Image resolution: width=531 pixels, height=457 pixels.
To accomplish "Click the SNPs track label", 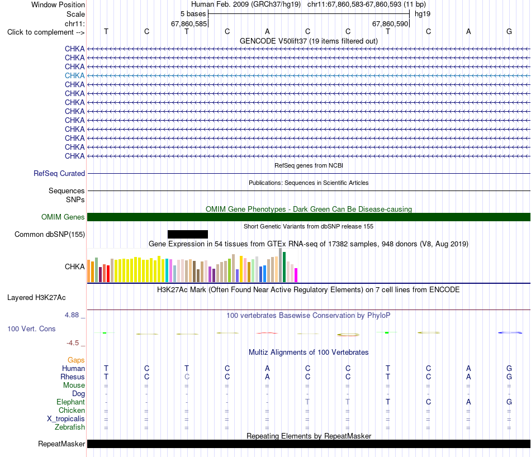I will point(75,199).
